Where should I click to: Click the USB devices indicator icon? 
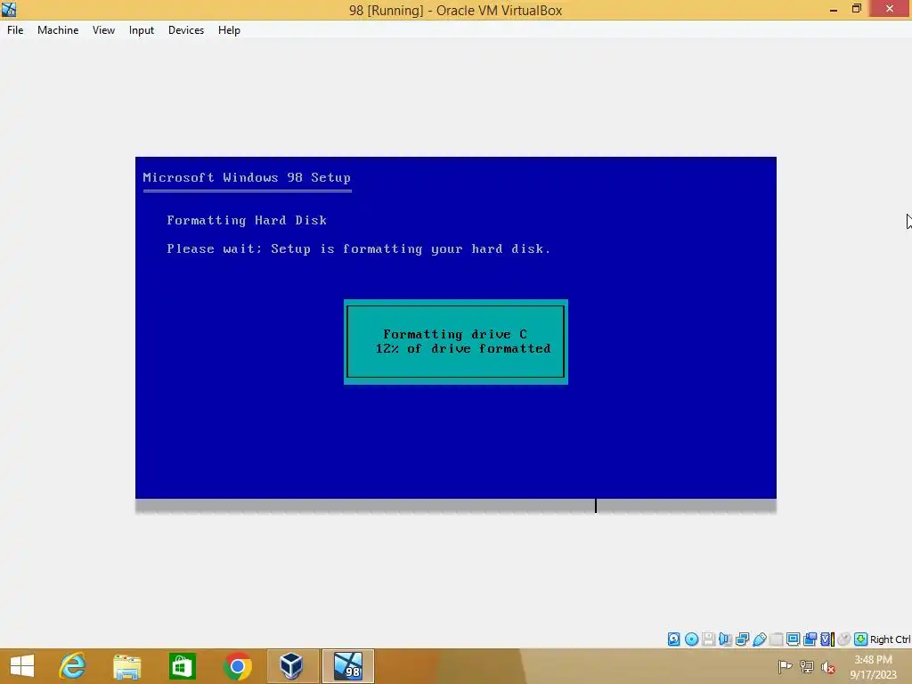pyautogui.click(x=759, y=639)
